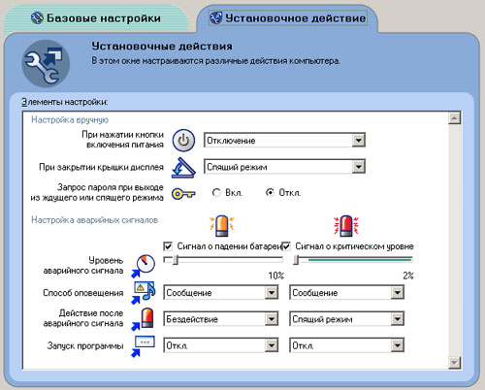Viewport: 485px width, 390px height.
Task: Open the Отключение power button dropdown
Action: [284, 141]
